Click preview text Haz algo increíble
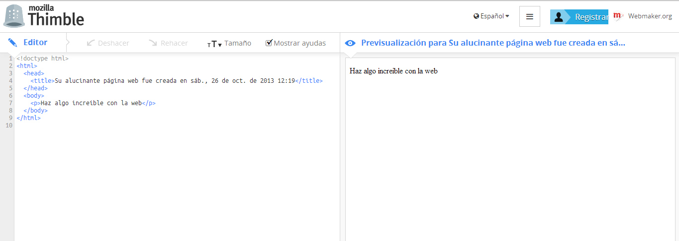679x241 pixels. click(x=393, y=71)
